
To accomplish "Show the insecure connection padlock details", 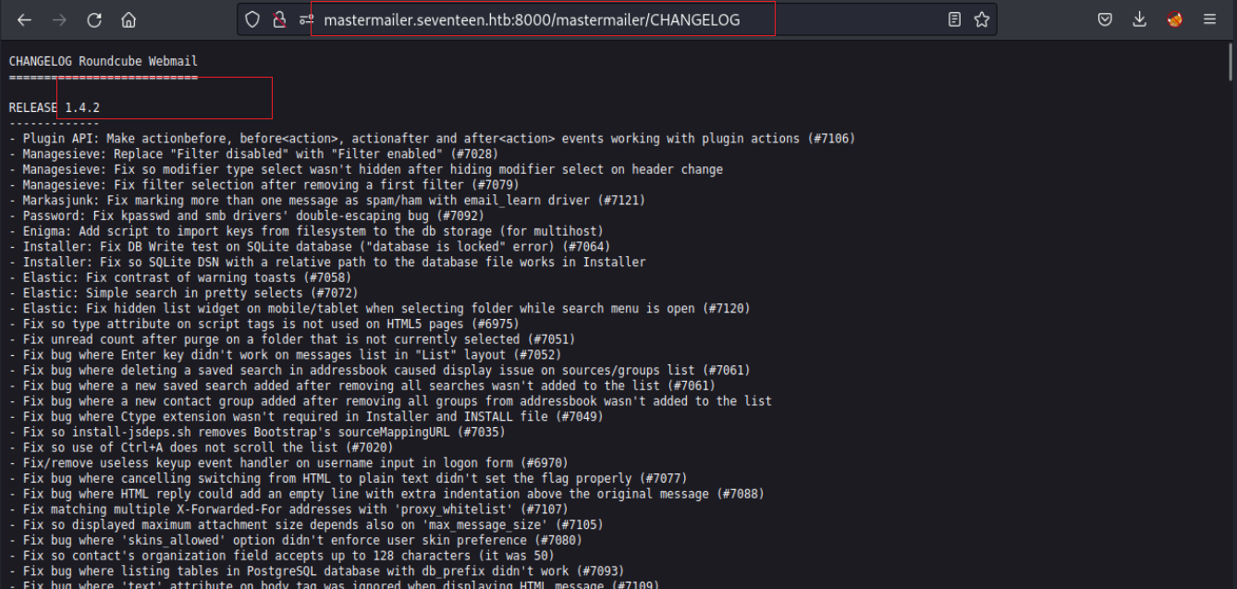I will coord(278,19).
